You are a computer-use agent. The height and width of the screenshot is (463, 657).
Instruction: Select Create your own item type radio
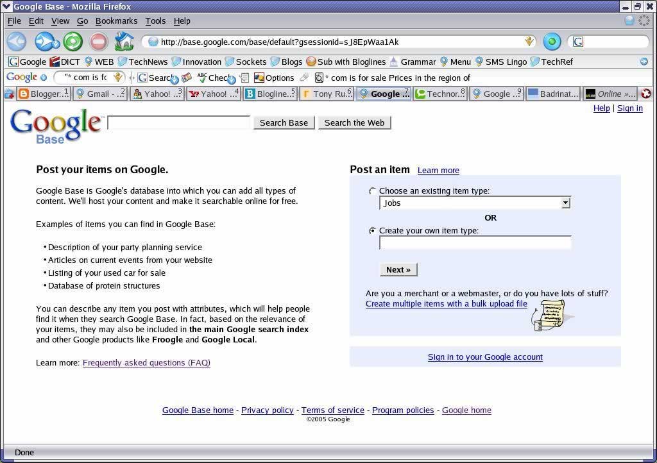[x=372, y=231]
